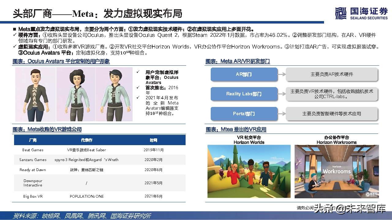Select the 'Downpour Interactive' table cell
Viewport: 392px width, 220px height.
33,183
